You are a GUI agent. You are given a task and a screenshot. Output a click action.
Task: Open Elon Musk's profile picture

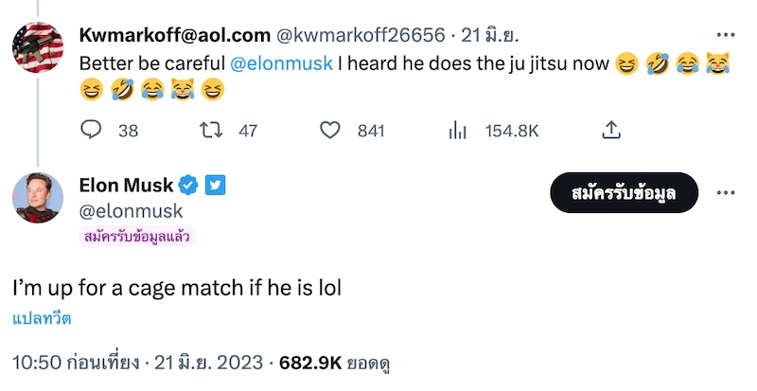coord(38,199)
